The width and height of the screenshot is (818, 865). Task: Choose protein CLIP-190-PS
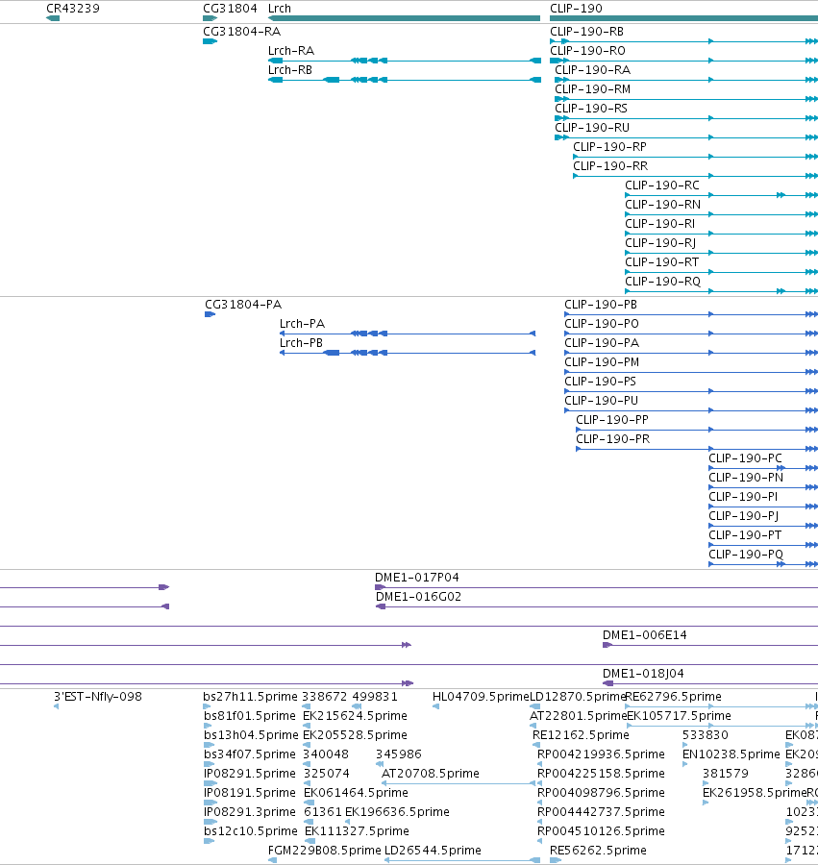click(600, 382)
